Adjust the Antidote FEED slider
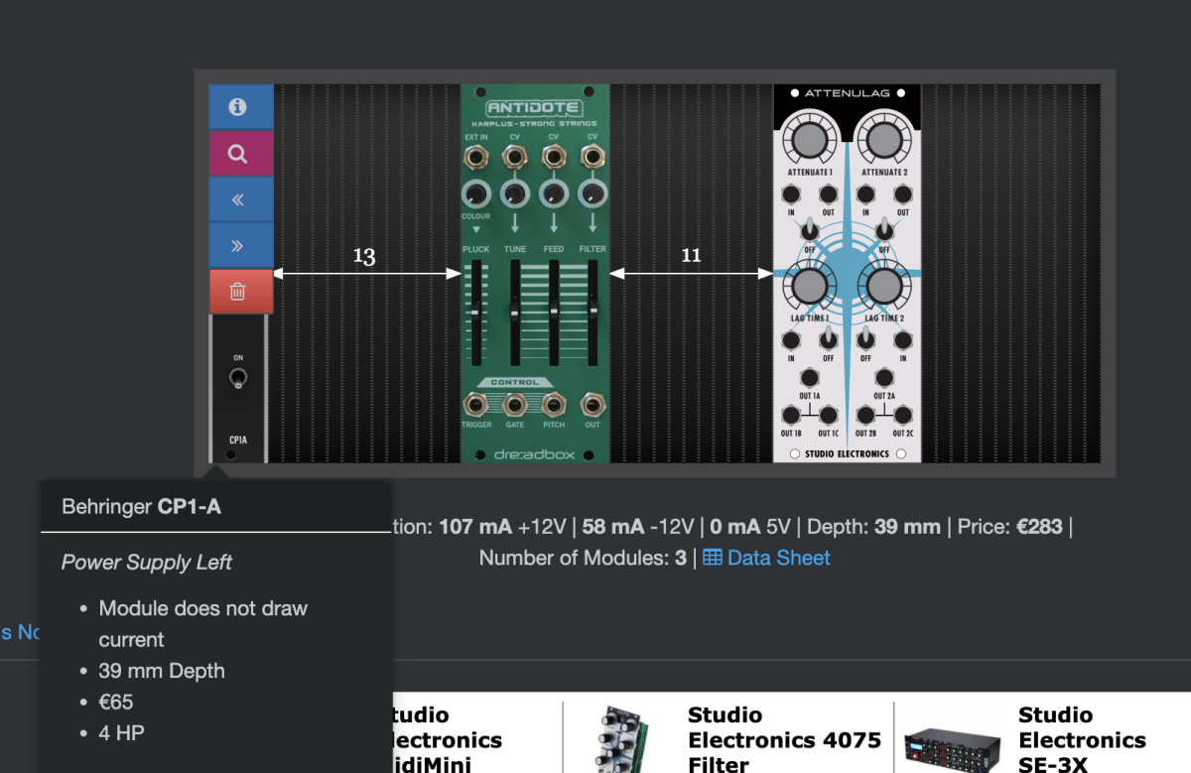The image size is (1191, 773). pos(554,313)
